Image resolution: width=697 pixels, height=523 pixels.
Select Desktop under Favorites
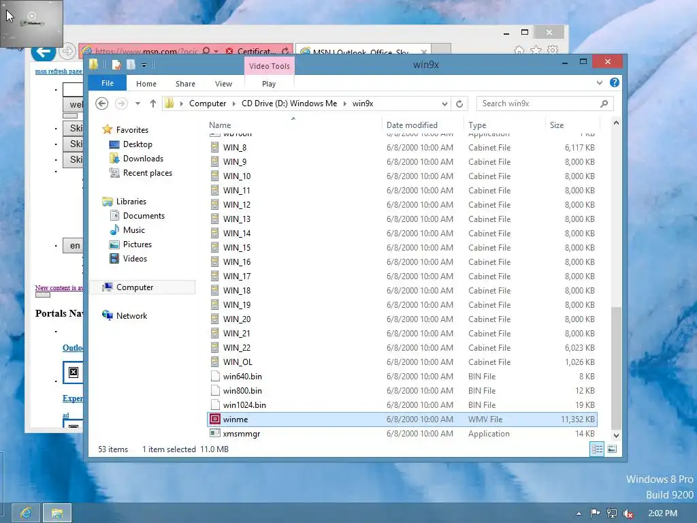tap(137, 144)
